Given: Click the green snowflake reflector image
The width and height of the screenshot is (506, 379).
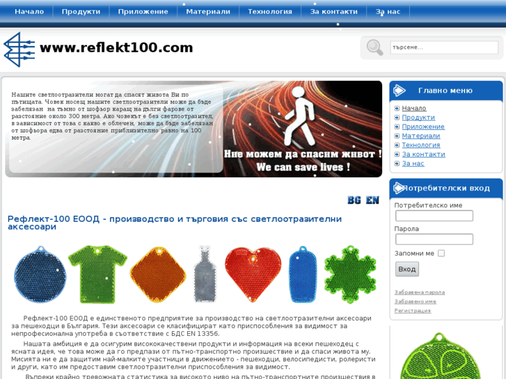Looking at the screenshot, I should pos(350,275).
